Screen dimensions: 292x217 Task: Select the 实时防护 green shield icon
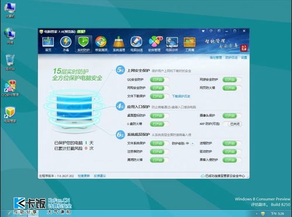[x=84, y=44]
